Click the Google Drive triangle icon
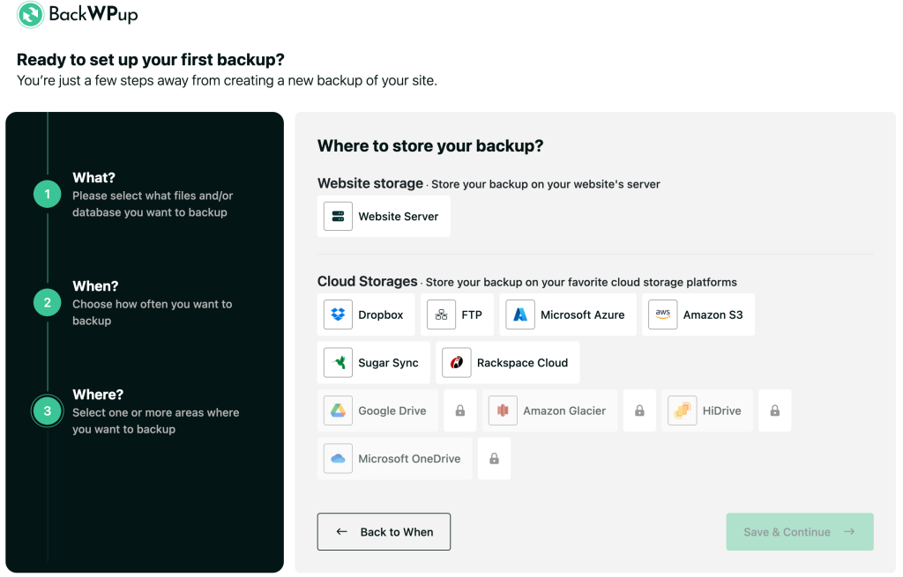The height and width of the screenshot is (577, 903). pyautogui.click(x=338, y=411)
